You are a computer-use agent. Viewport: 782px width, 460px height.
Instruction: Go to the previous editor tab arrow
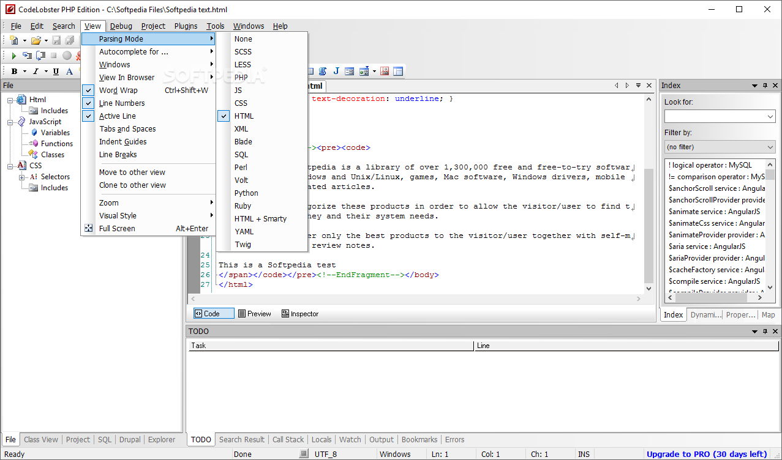617,86
